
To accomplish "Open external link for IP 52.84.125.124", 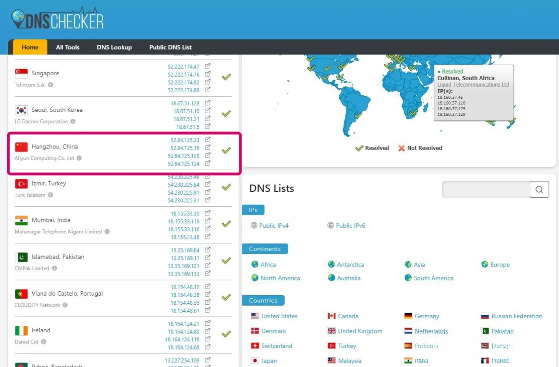I will tap(208, 163).
